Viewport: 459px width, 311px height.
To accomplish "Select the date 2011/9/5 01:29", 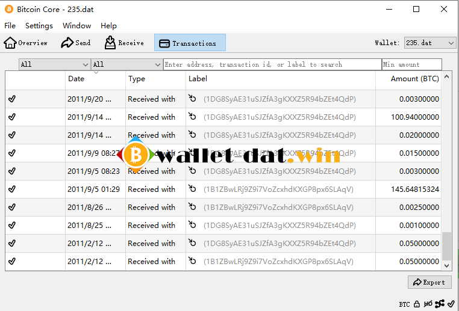I will coord(94,189).
